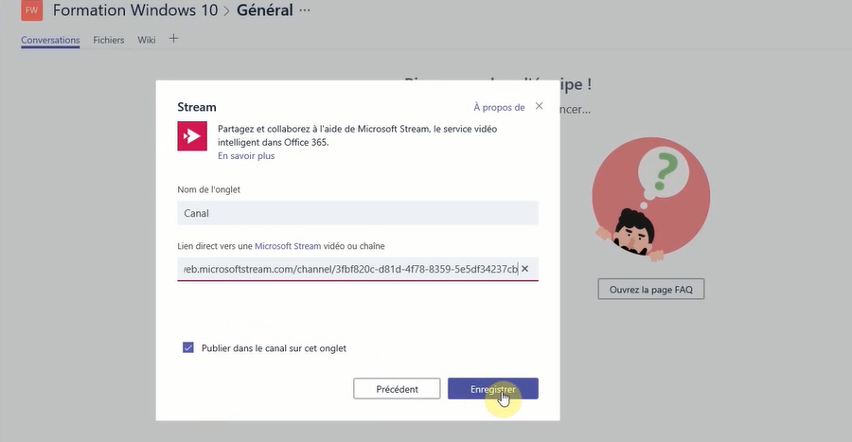Click the FW team avatar icon

(x=31, y=10)
